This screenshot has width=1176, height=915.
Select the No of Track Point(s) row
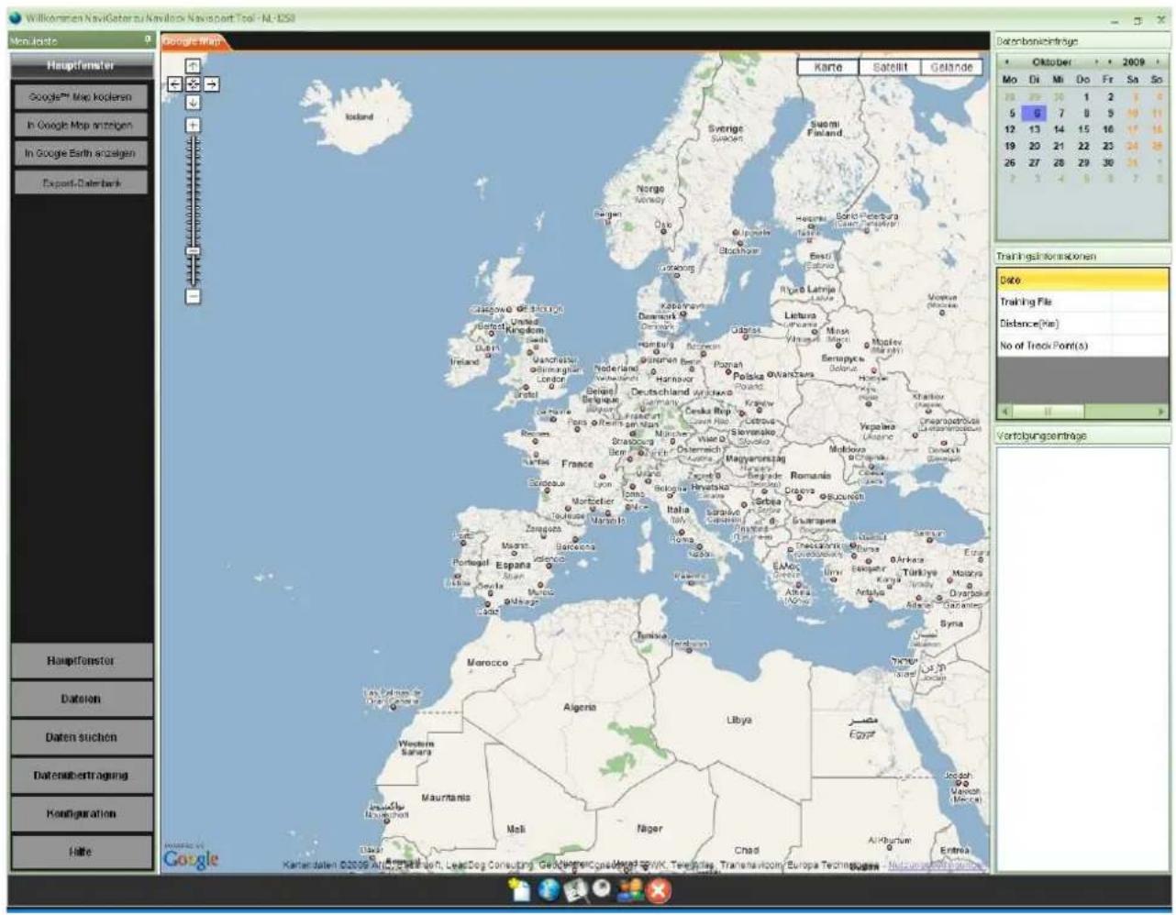coord(1082,346)
